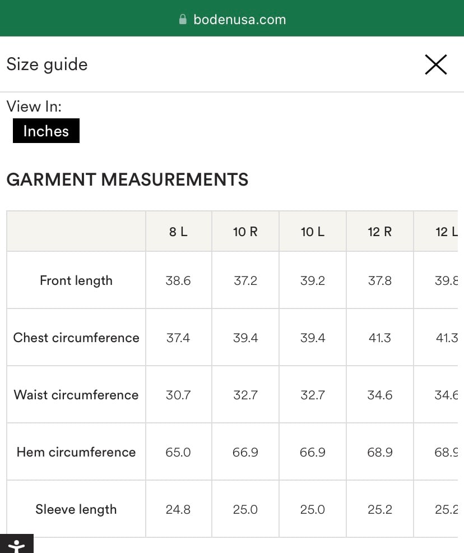Close the Size guide panel

(436, 64)
